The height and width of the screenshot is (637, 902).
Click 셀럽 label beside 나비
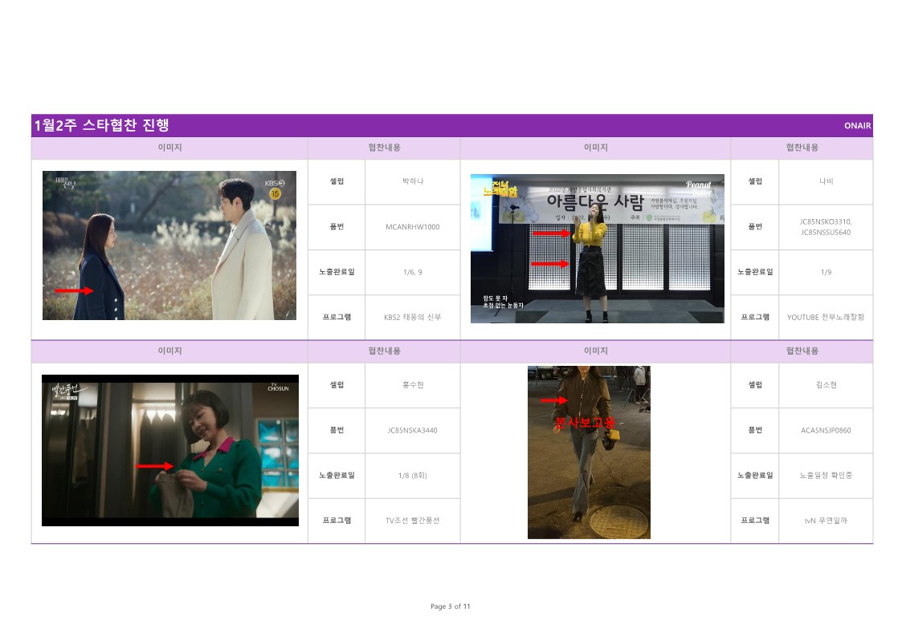755,181
